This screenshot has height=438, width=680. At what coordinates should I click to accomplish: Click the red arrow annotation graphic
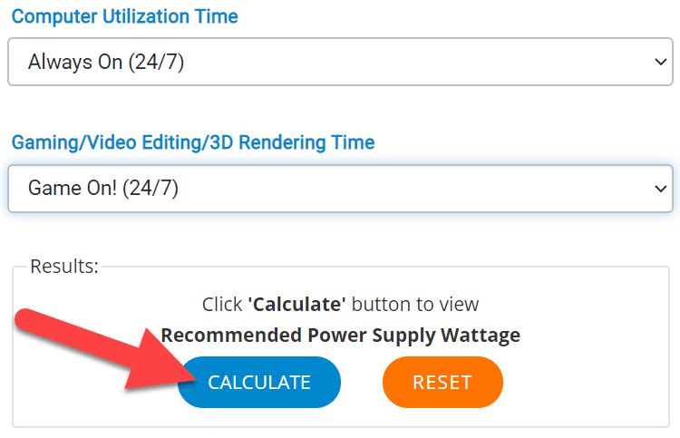[106, 349]
